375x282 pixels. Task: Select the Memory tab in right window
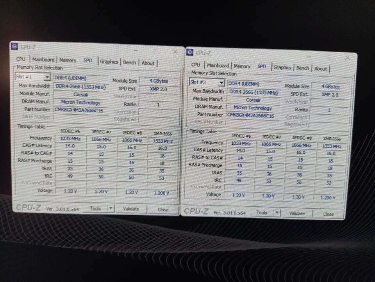(242, 66)
